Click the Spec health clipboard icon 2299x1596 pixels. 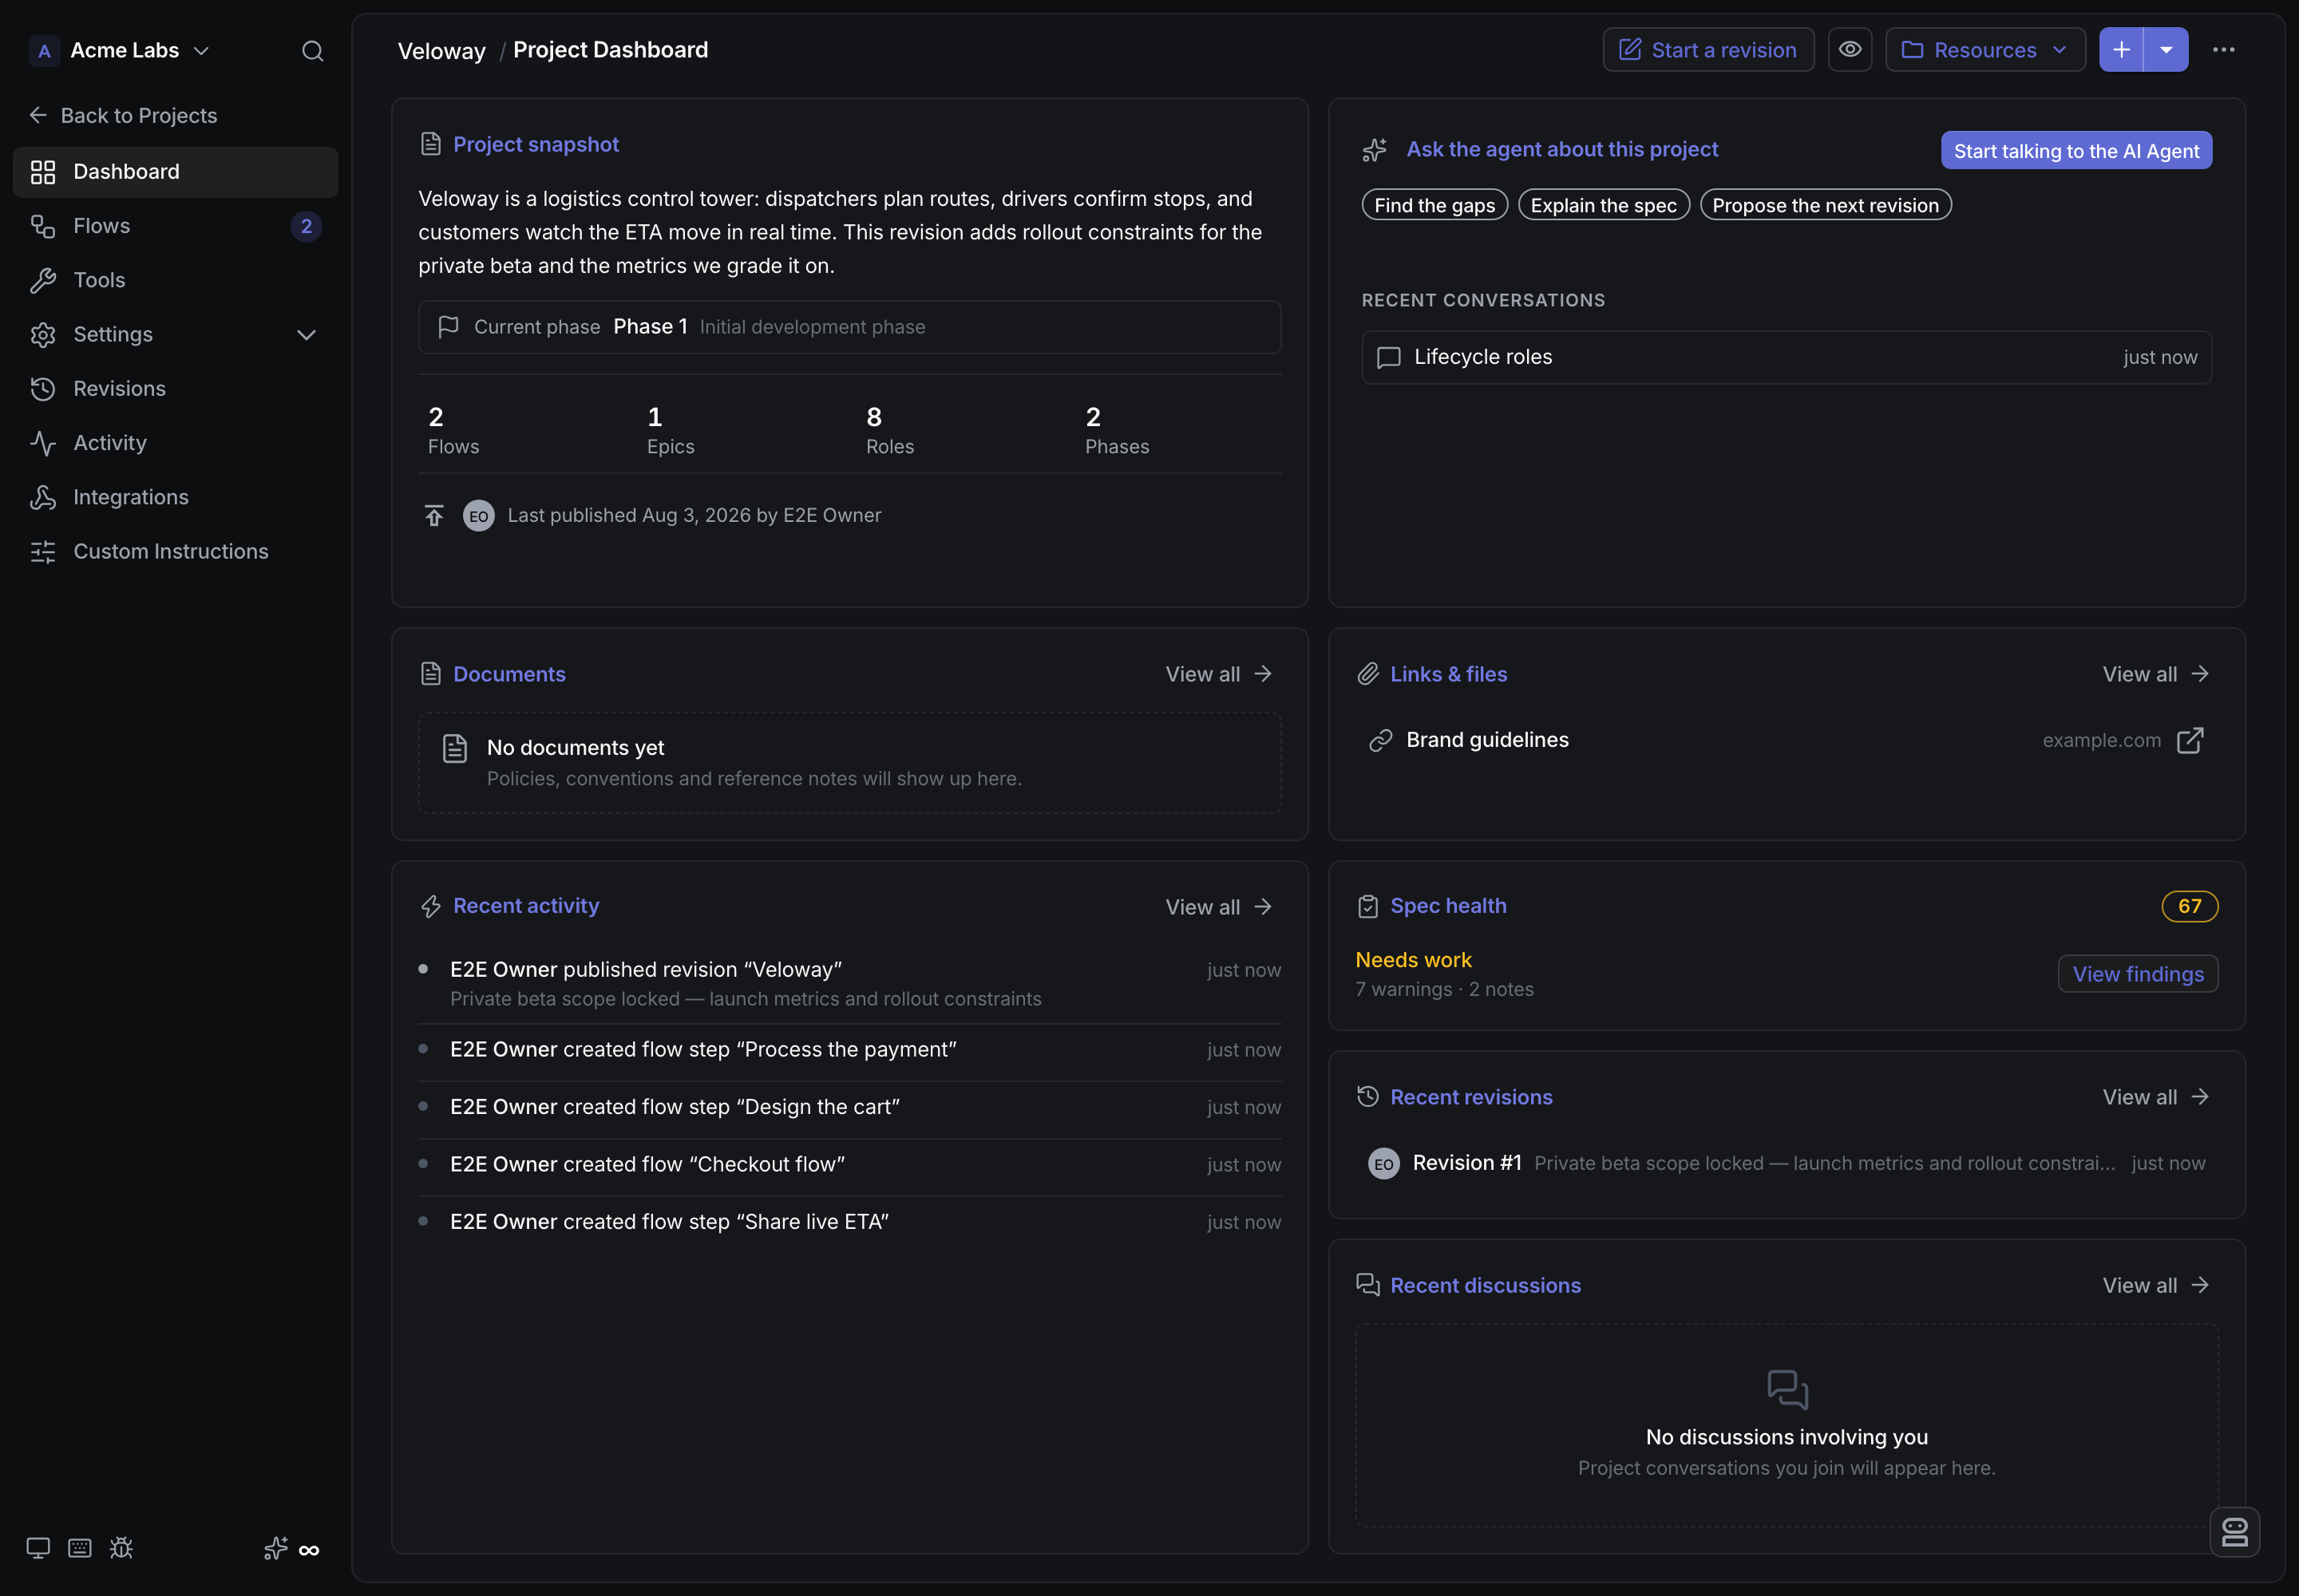coord(1367,906)
